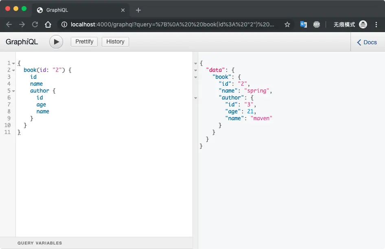Select the GraphiQL browser tab

coord(81,10)
